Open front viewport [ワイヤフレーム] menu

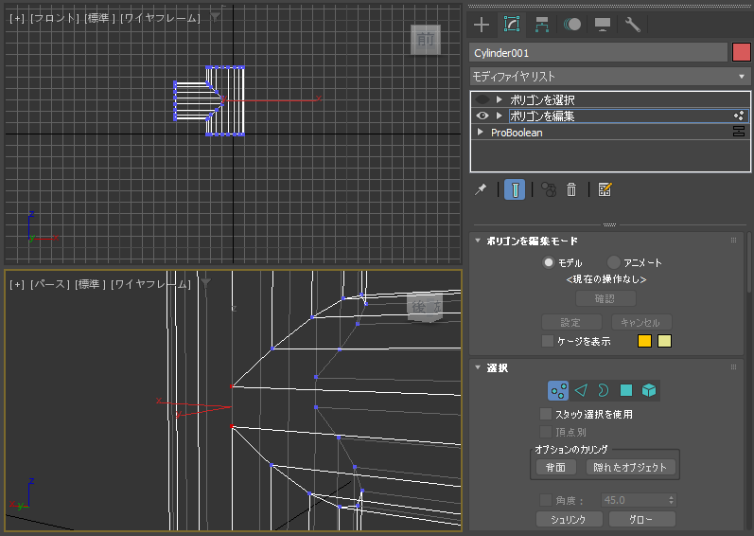[160, 18]
